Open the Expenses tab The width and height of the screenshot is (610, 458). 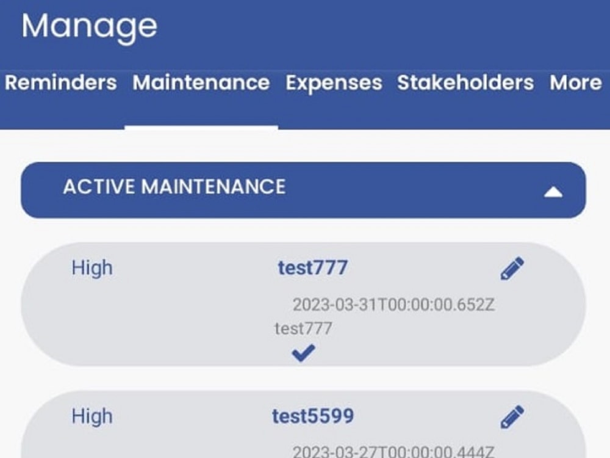334,83
